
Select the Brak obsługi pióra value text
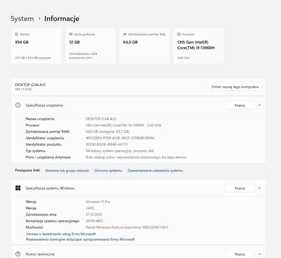(136, 157)
